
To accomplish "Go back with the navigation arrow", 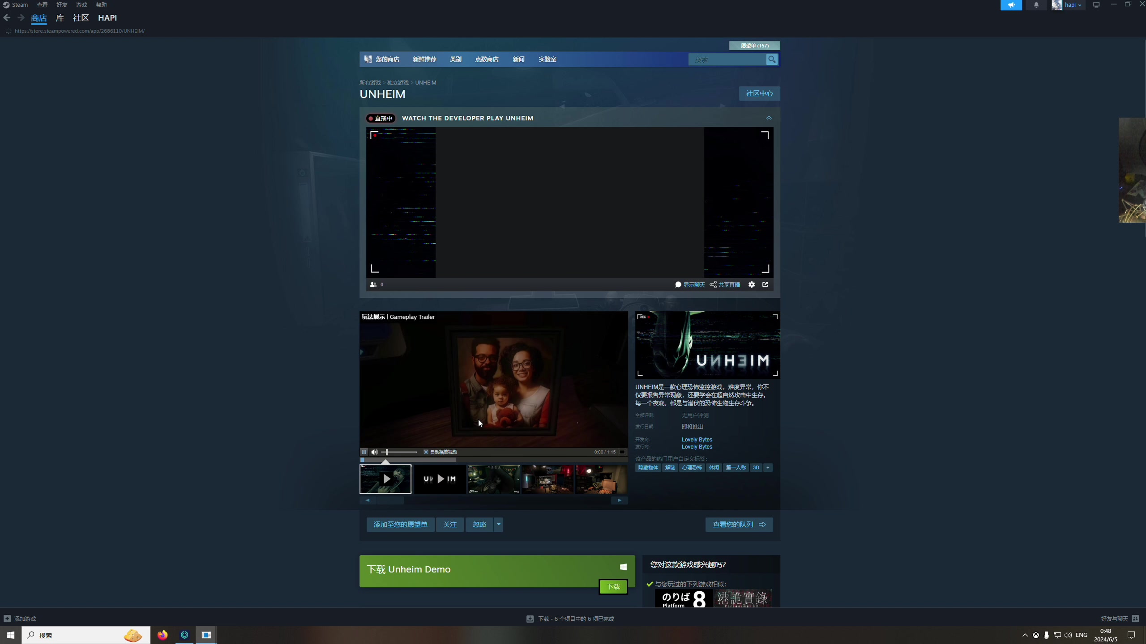I will click(x=7, y=18).
